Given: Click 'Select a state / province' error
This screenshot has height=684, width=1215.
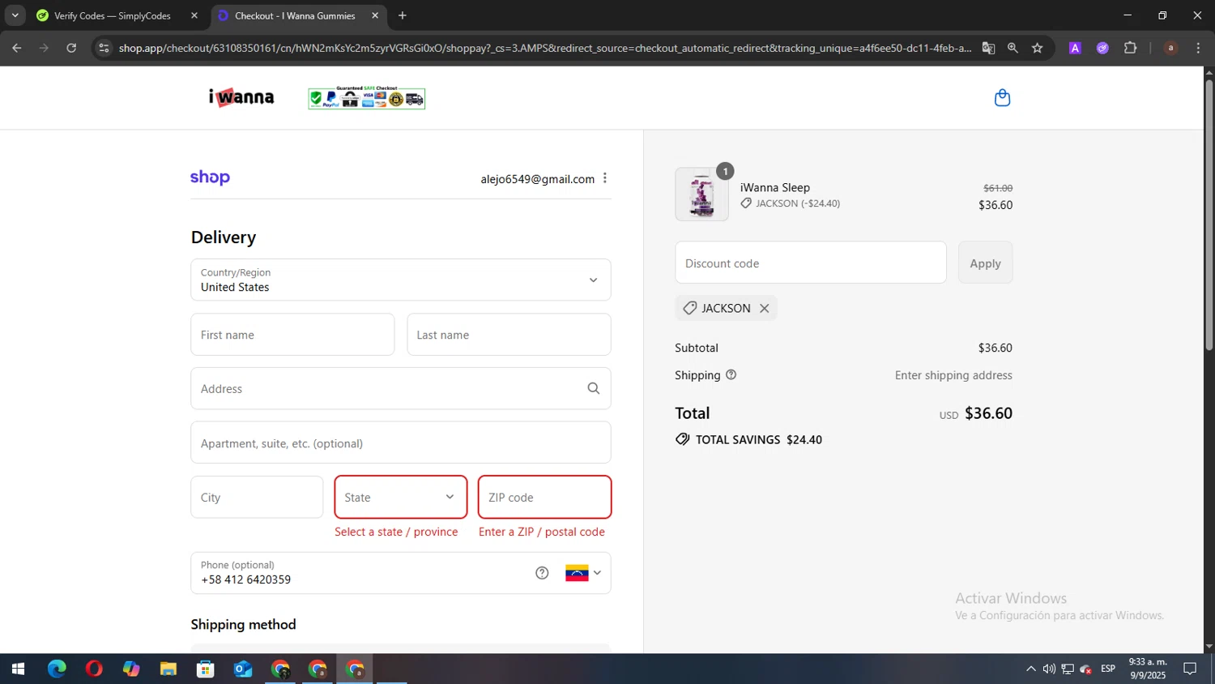Looking at the screenshot, I should (396, 532).
